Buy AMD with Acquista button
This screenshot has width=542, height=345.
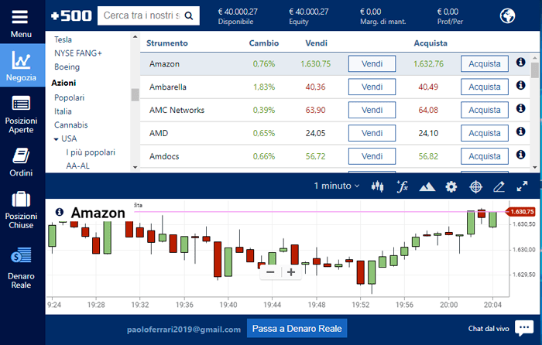484,133
